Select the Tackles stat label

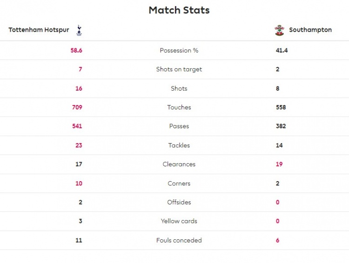[179, 145]
